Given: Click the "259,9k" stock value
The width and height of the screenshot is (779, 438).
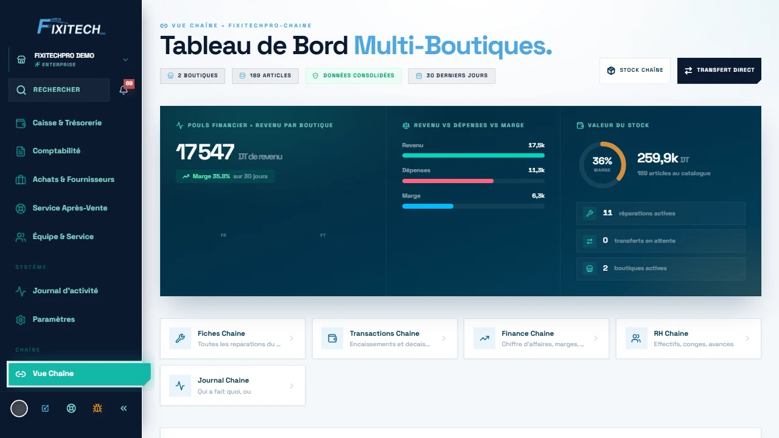Looking at the screenshot, I should coord(658,158).
